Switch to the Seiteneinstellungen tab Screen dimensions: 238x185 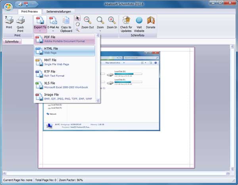pyautogui.click(x=59, y=11)
